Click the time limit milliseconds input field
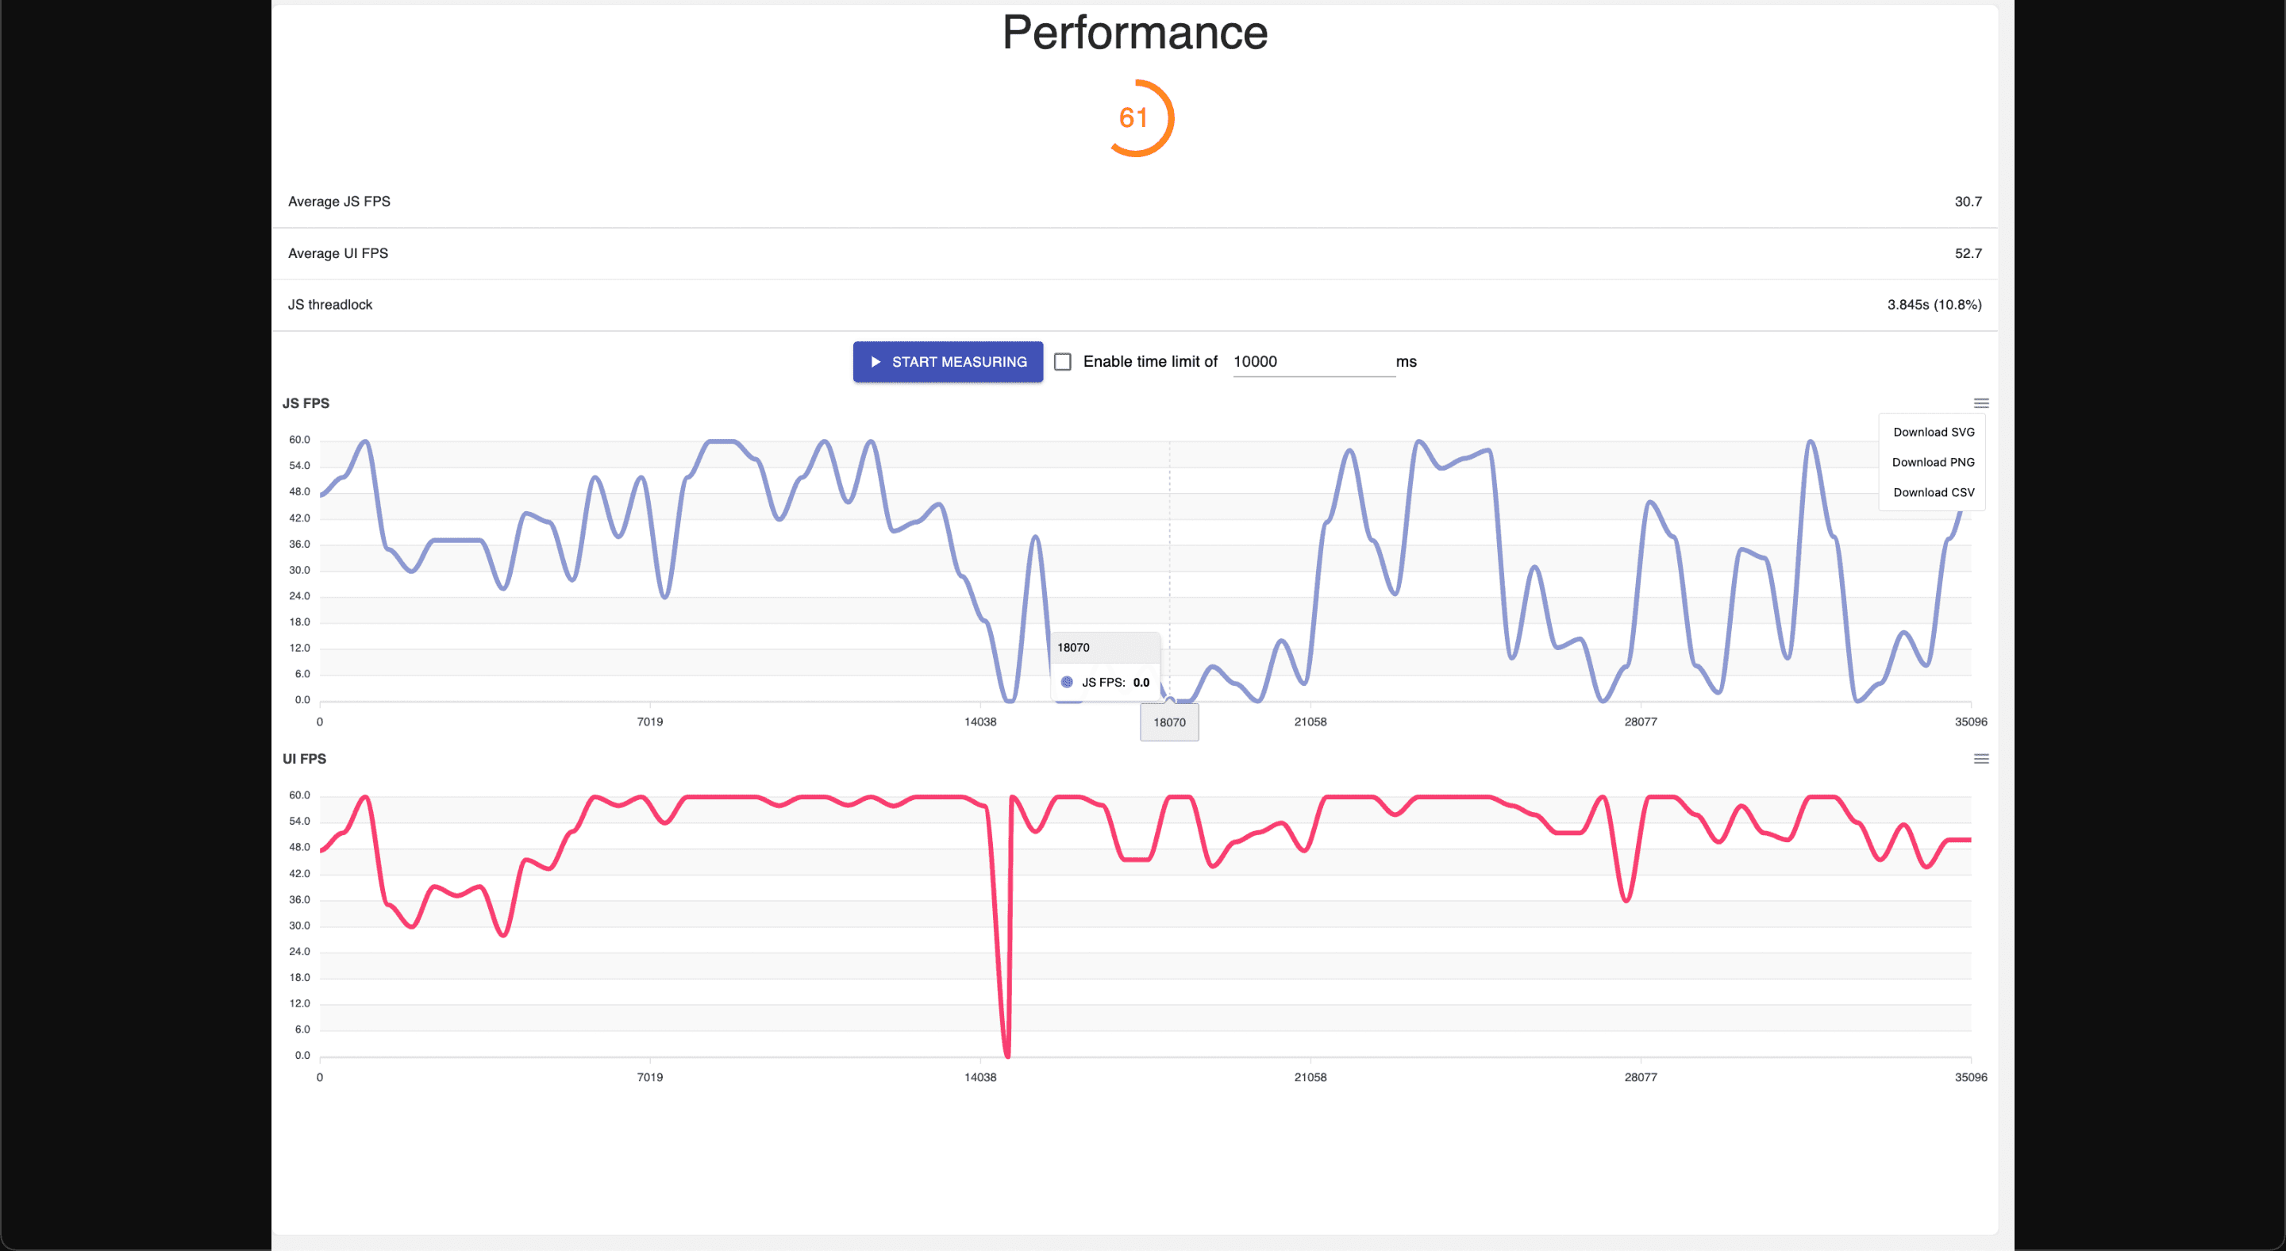Screen dimensions: 2286x1251 (1311, 362)
